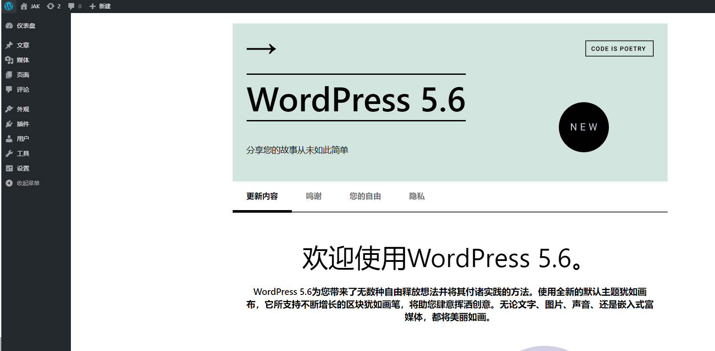715x351 pixels.
Task: Click the 设置 settings icon
Action: 9,168
